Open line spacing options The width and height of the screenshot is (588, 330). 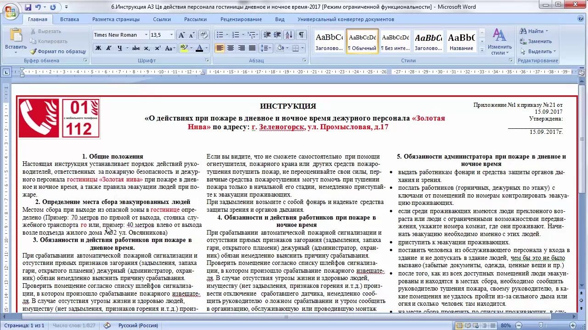click(266, 48)
